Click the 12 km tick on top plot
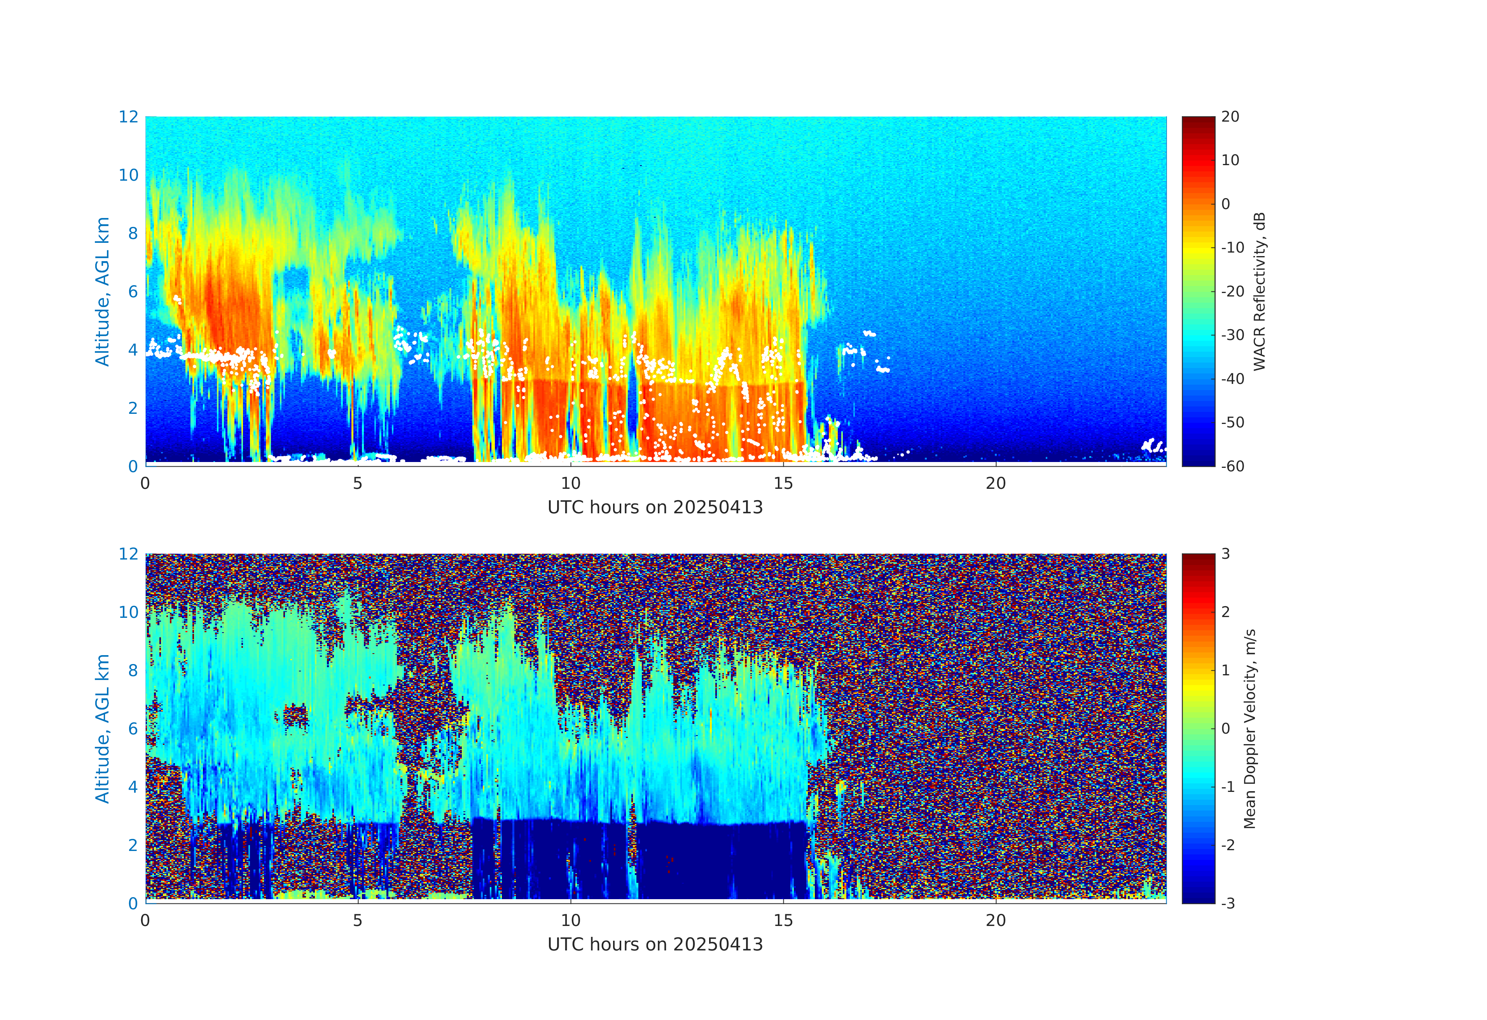1487x1020 pixels. coord(128,117)
